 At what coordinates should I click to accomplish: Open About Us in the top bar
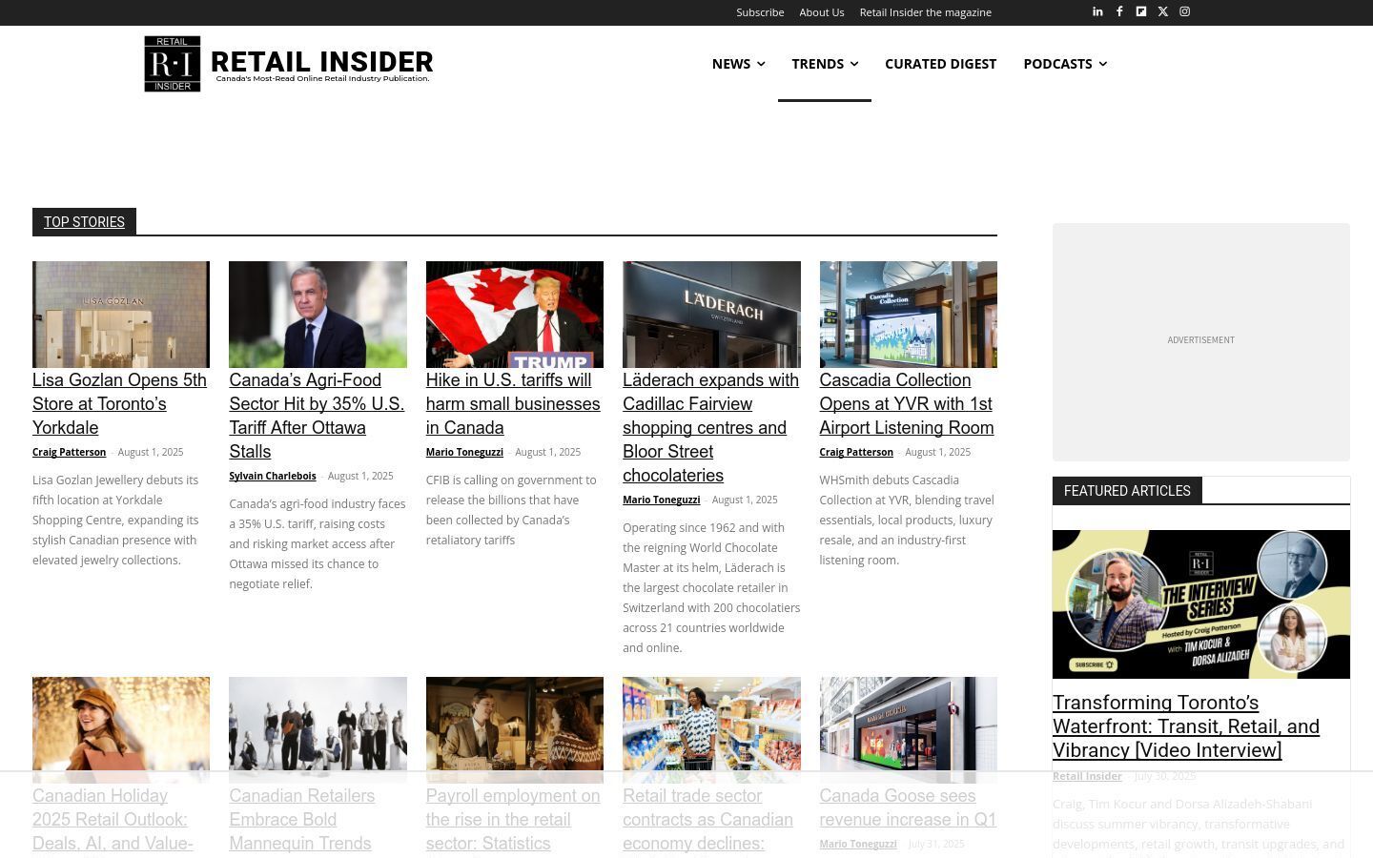click(822, 12)
